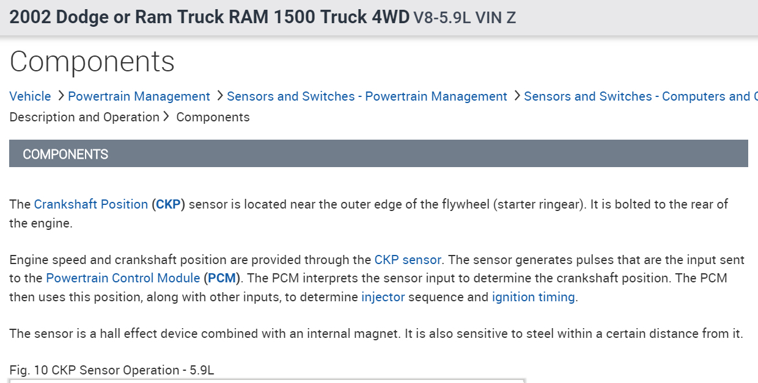Open Sensors and Switches - Powertrain Management breadcrumb

pos(367,96)
